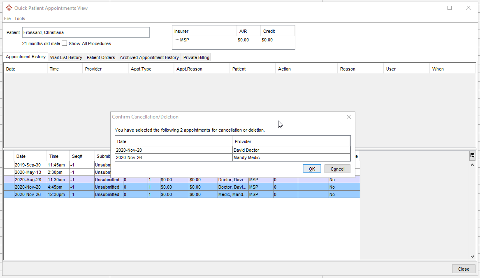Select the Archived Appointment History tab

tap(149, 57)
